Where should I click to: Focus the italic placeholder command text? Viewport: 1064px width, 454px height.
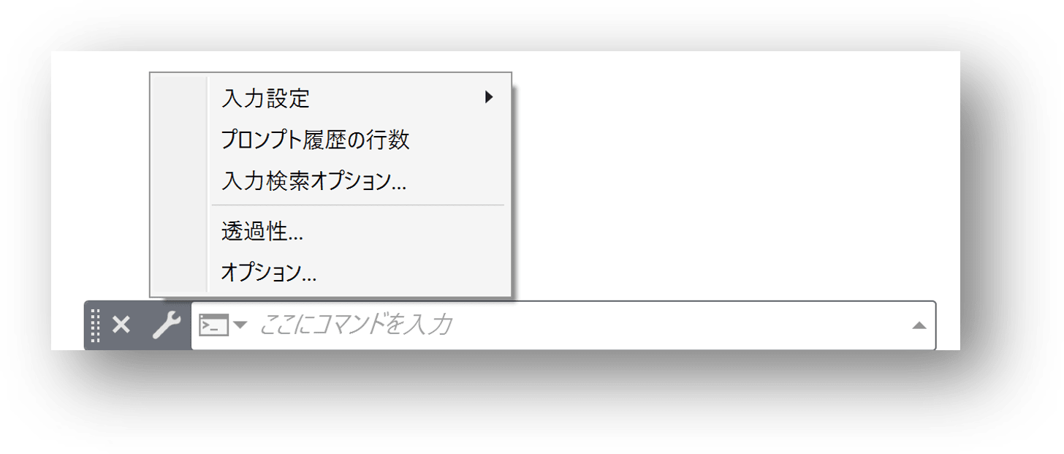tap(355, 325)
